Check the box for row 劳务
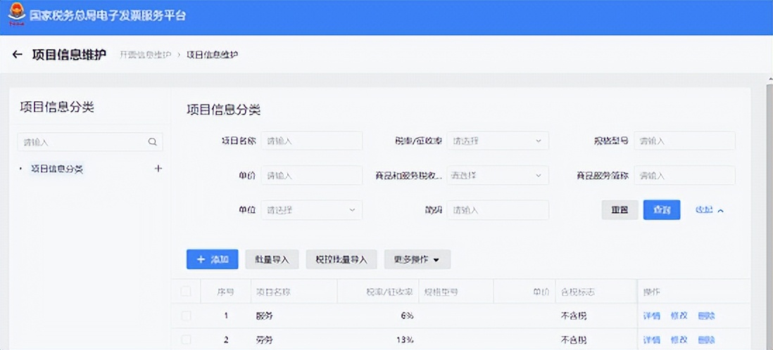Image resolution: width=773 pixels, height=350 pixels. click(186, 339)
